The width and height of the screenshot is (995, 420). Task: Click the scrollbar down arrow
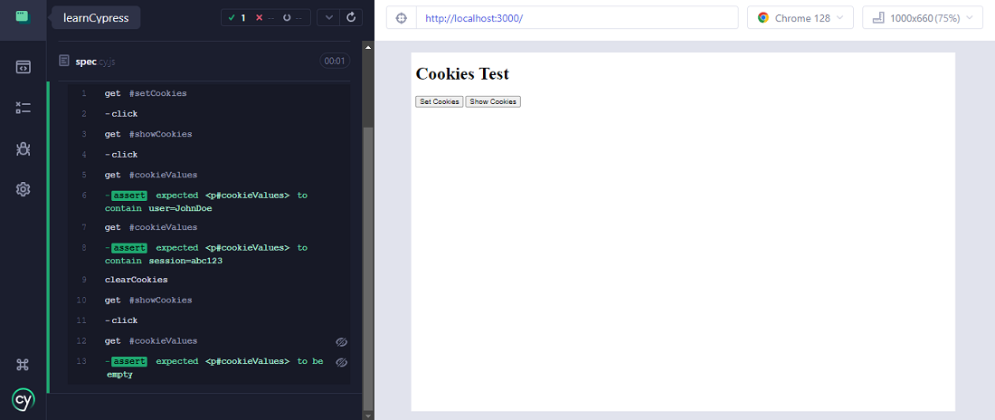click(x=368, y=415)
